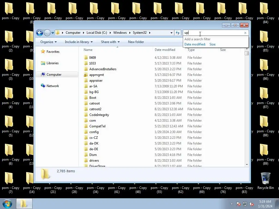The image size is (279, 209).
Task: Clear the search box with X
Action: pos(245,33)
